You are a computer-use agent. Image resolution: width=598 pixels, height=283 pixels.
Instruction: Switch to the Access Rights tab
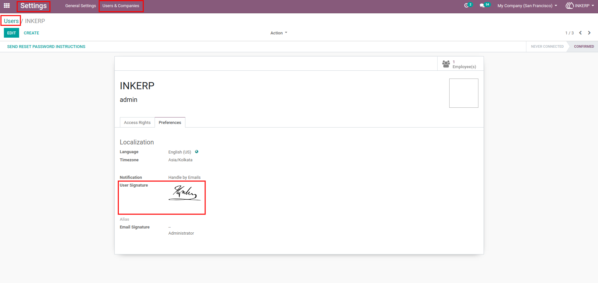click(x=137, y=122)
